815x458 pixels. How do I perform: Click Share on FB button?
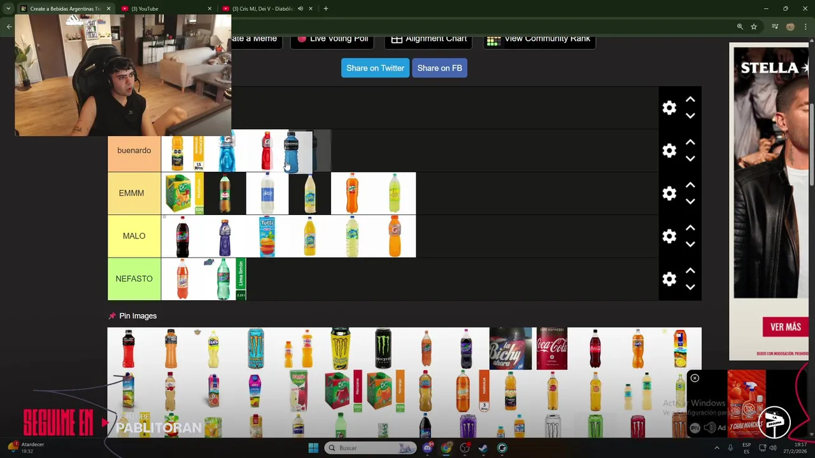[439, 68]
